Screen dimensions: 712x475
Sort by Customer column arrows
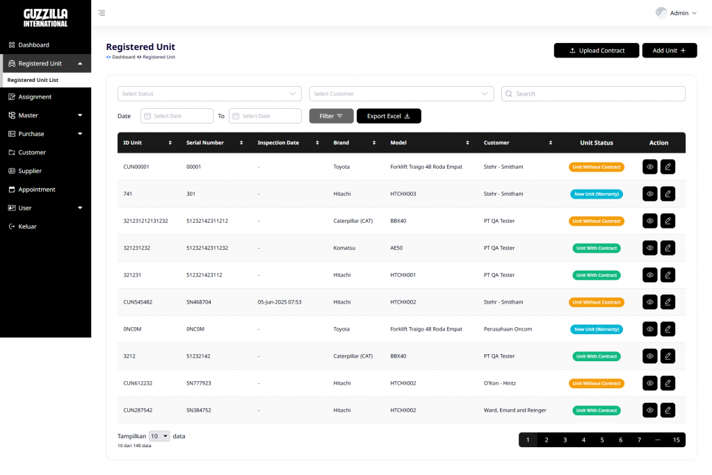coord(551,143)
